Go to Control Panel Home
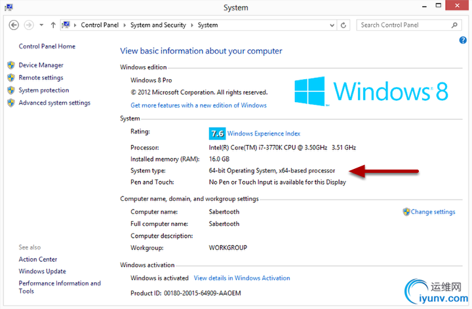 (47, 46)
